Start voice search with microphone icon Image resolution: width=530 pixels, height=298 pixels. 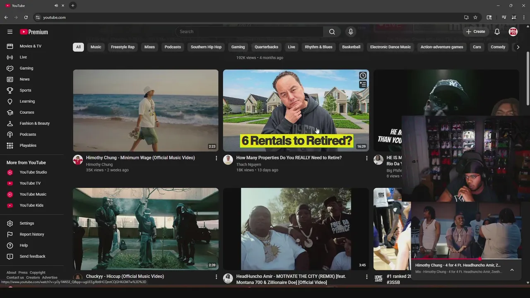pos(351,32)
